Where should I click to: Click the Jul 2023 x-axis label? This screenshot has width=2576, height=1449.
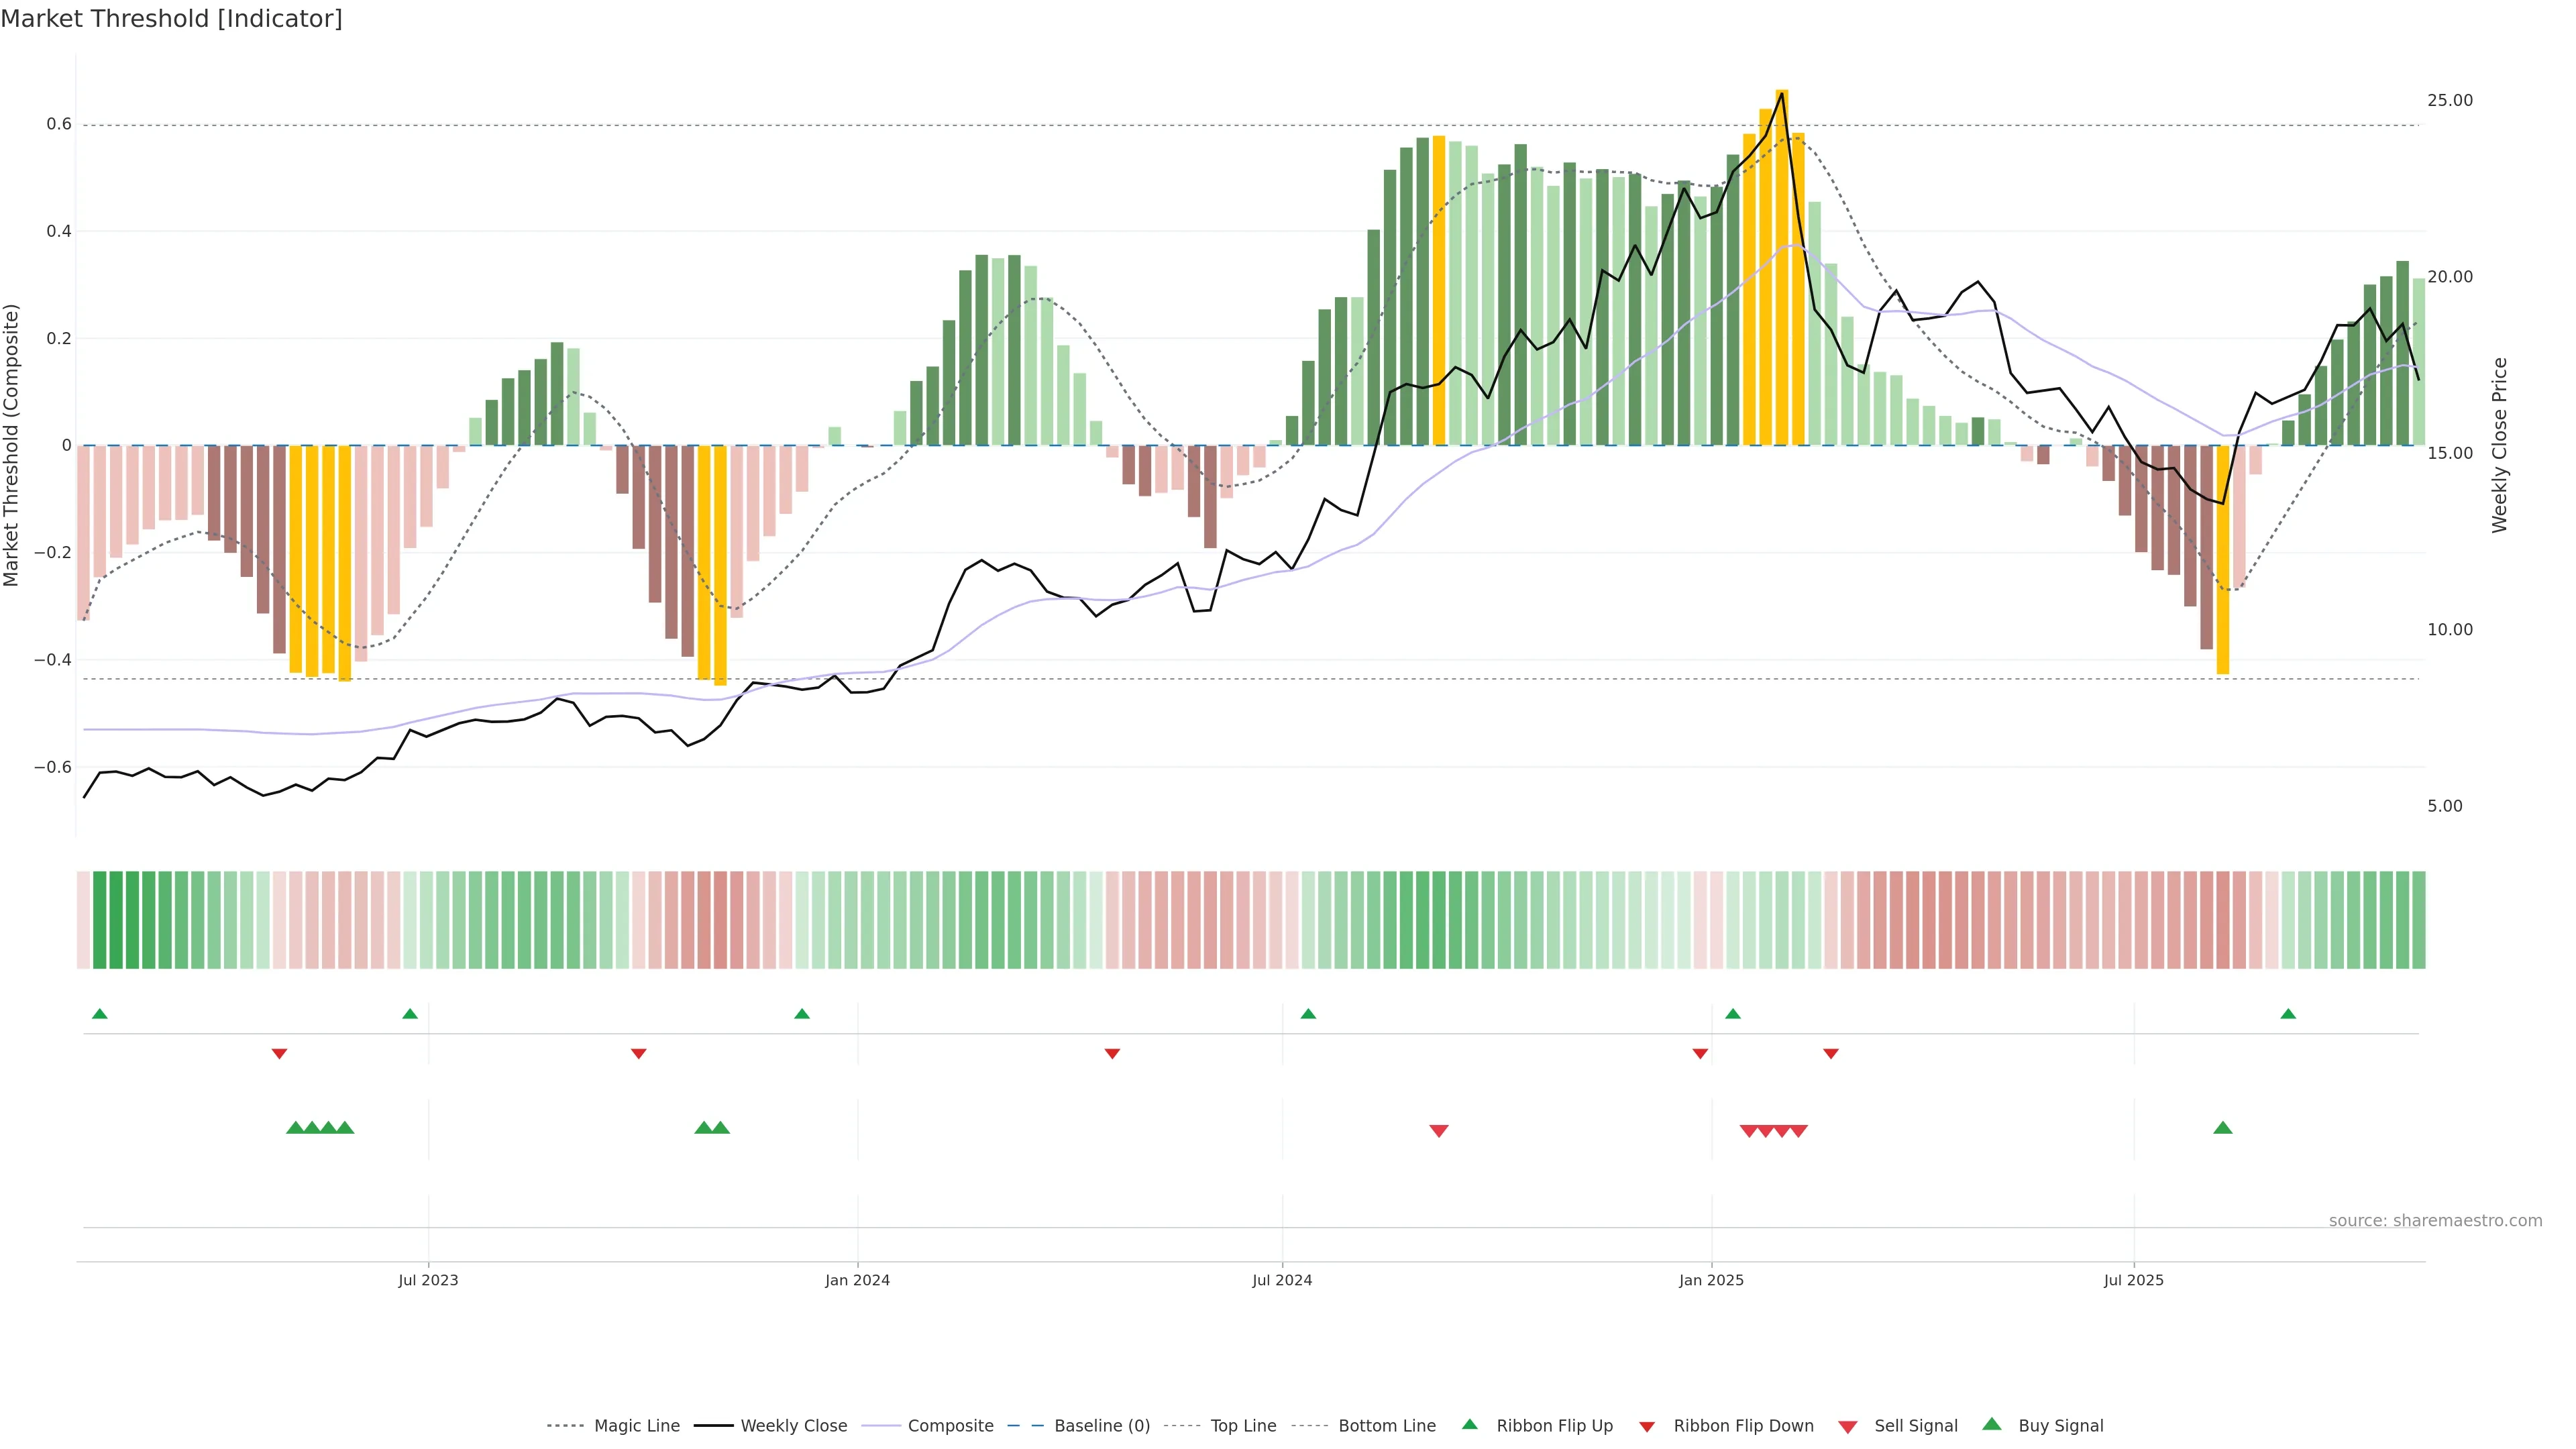pos(428,1280)
